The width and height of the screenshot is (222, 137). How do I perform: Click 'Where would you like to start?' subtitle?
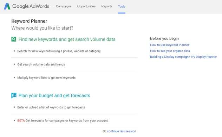(x=42, y=28)
